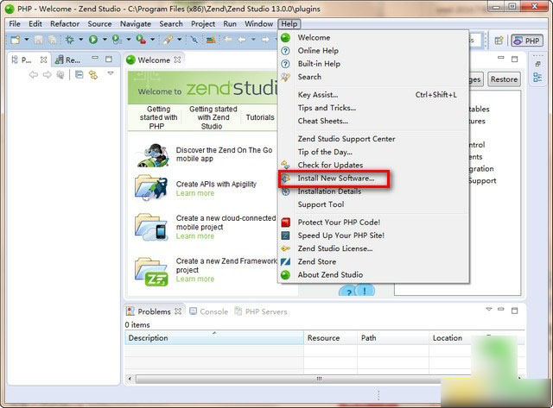The image size is (553, 408).
Task: Click Learn more under Create APIs with Apigility
Action: [x=195, y=193]
